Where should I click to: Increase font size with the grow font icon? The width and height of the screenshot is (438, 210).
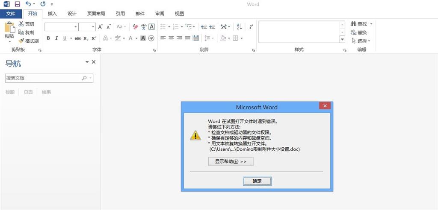click(x=101, y=27)
